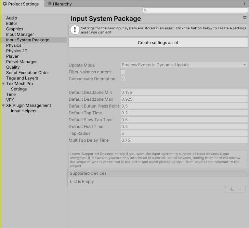Open the Physics 2D settings
The height and width of the screenshot is (228, 249).
(17, 51)
